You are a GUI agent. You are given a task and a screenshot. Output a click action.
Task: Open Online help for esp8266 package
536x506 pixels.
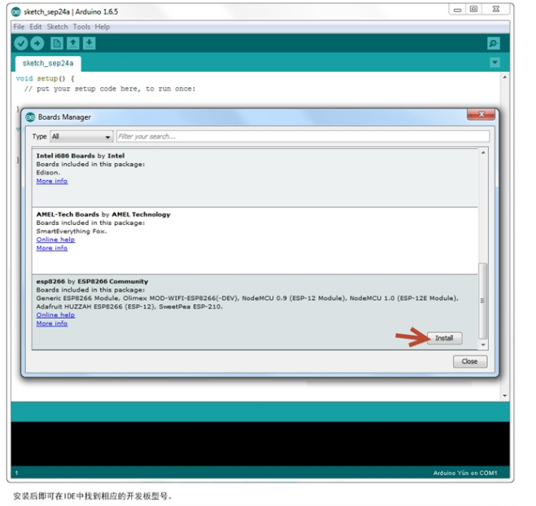point(55,315)
